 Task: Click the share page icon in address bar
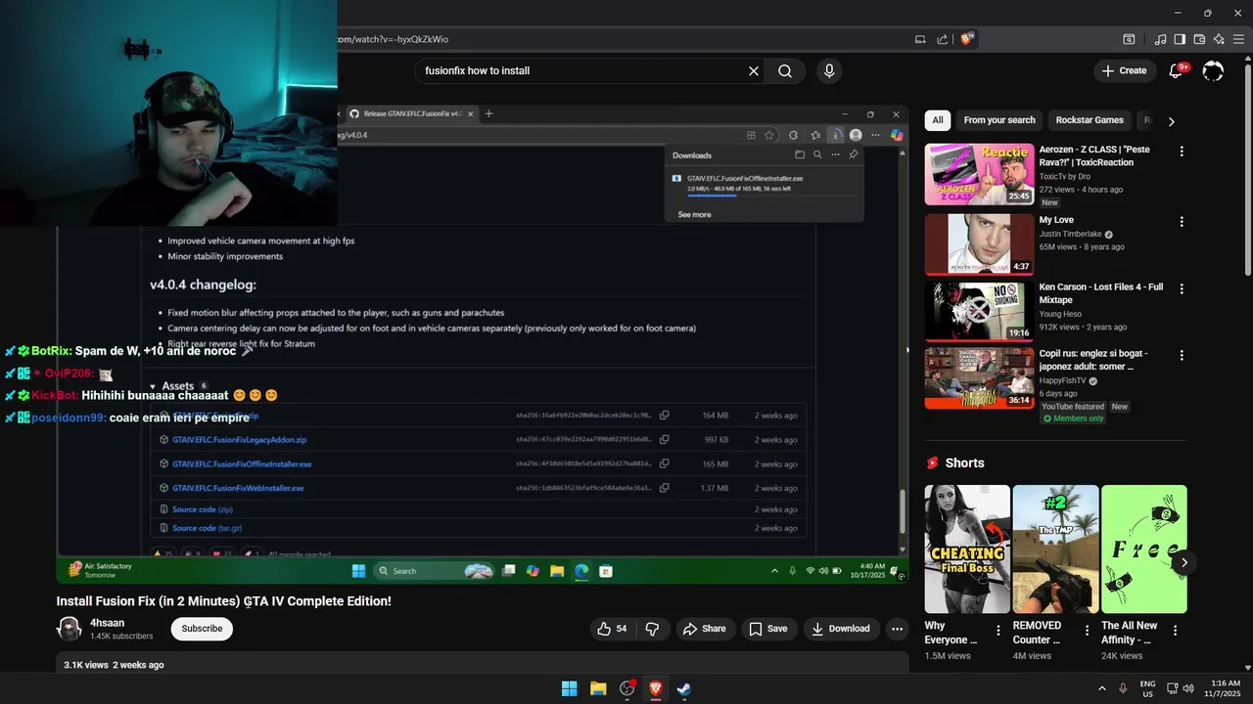942,39
